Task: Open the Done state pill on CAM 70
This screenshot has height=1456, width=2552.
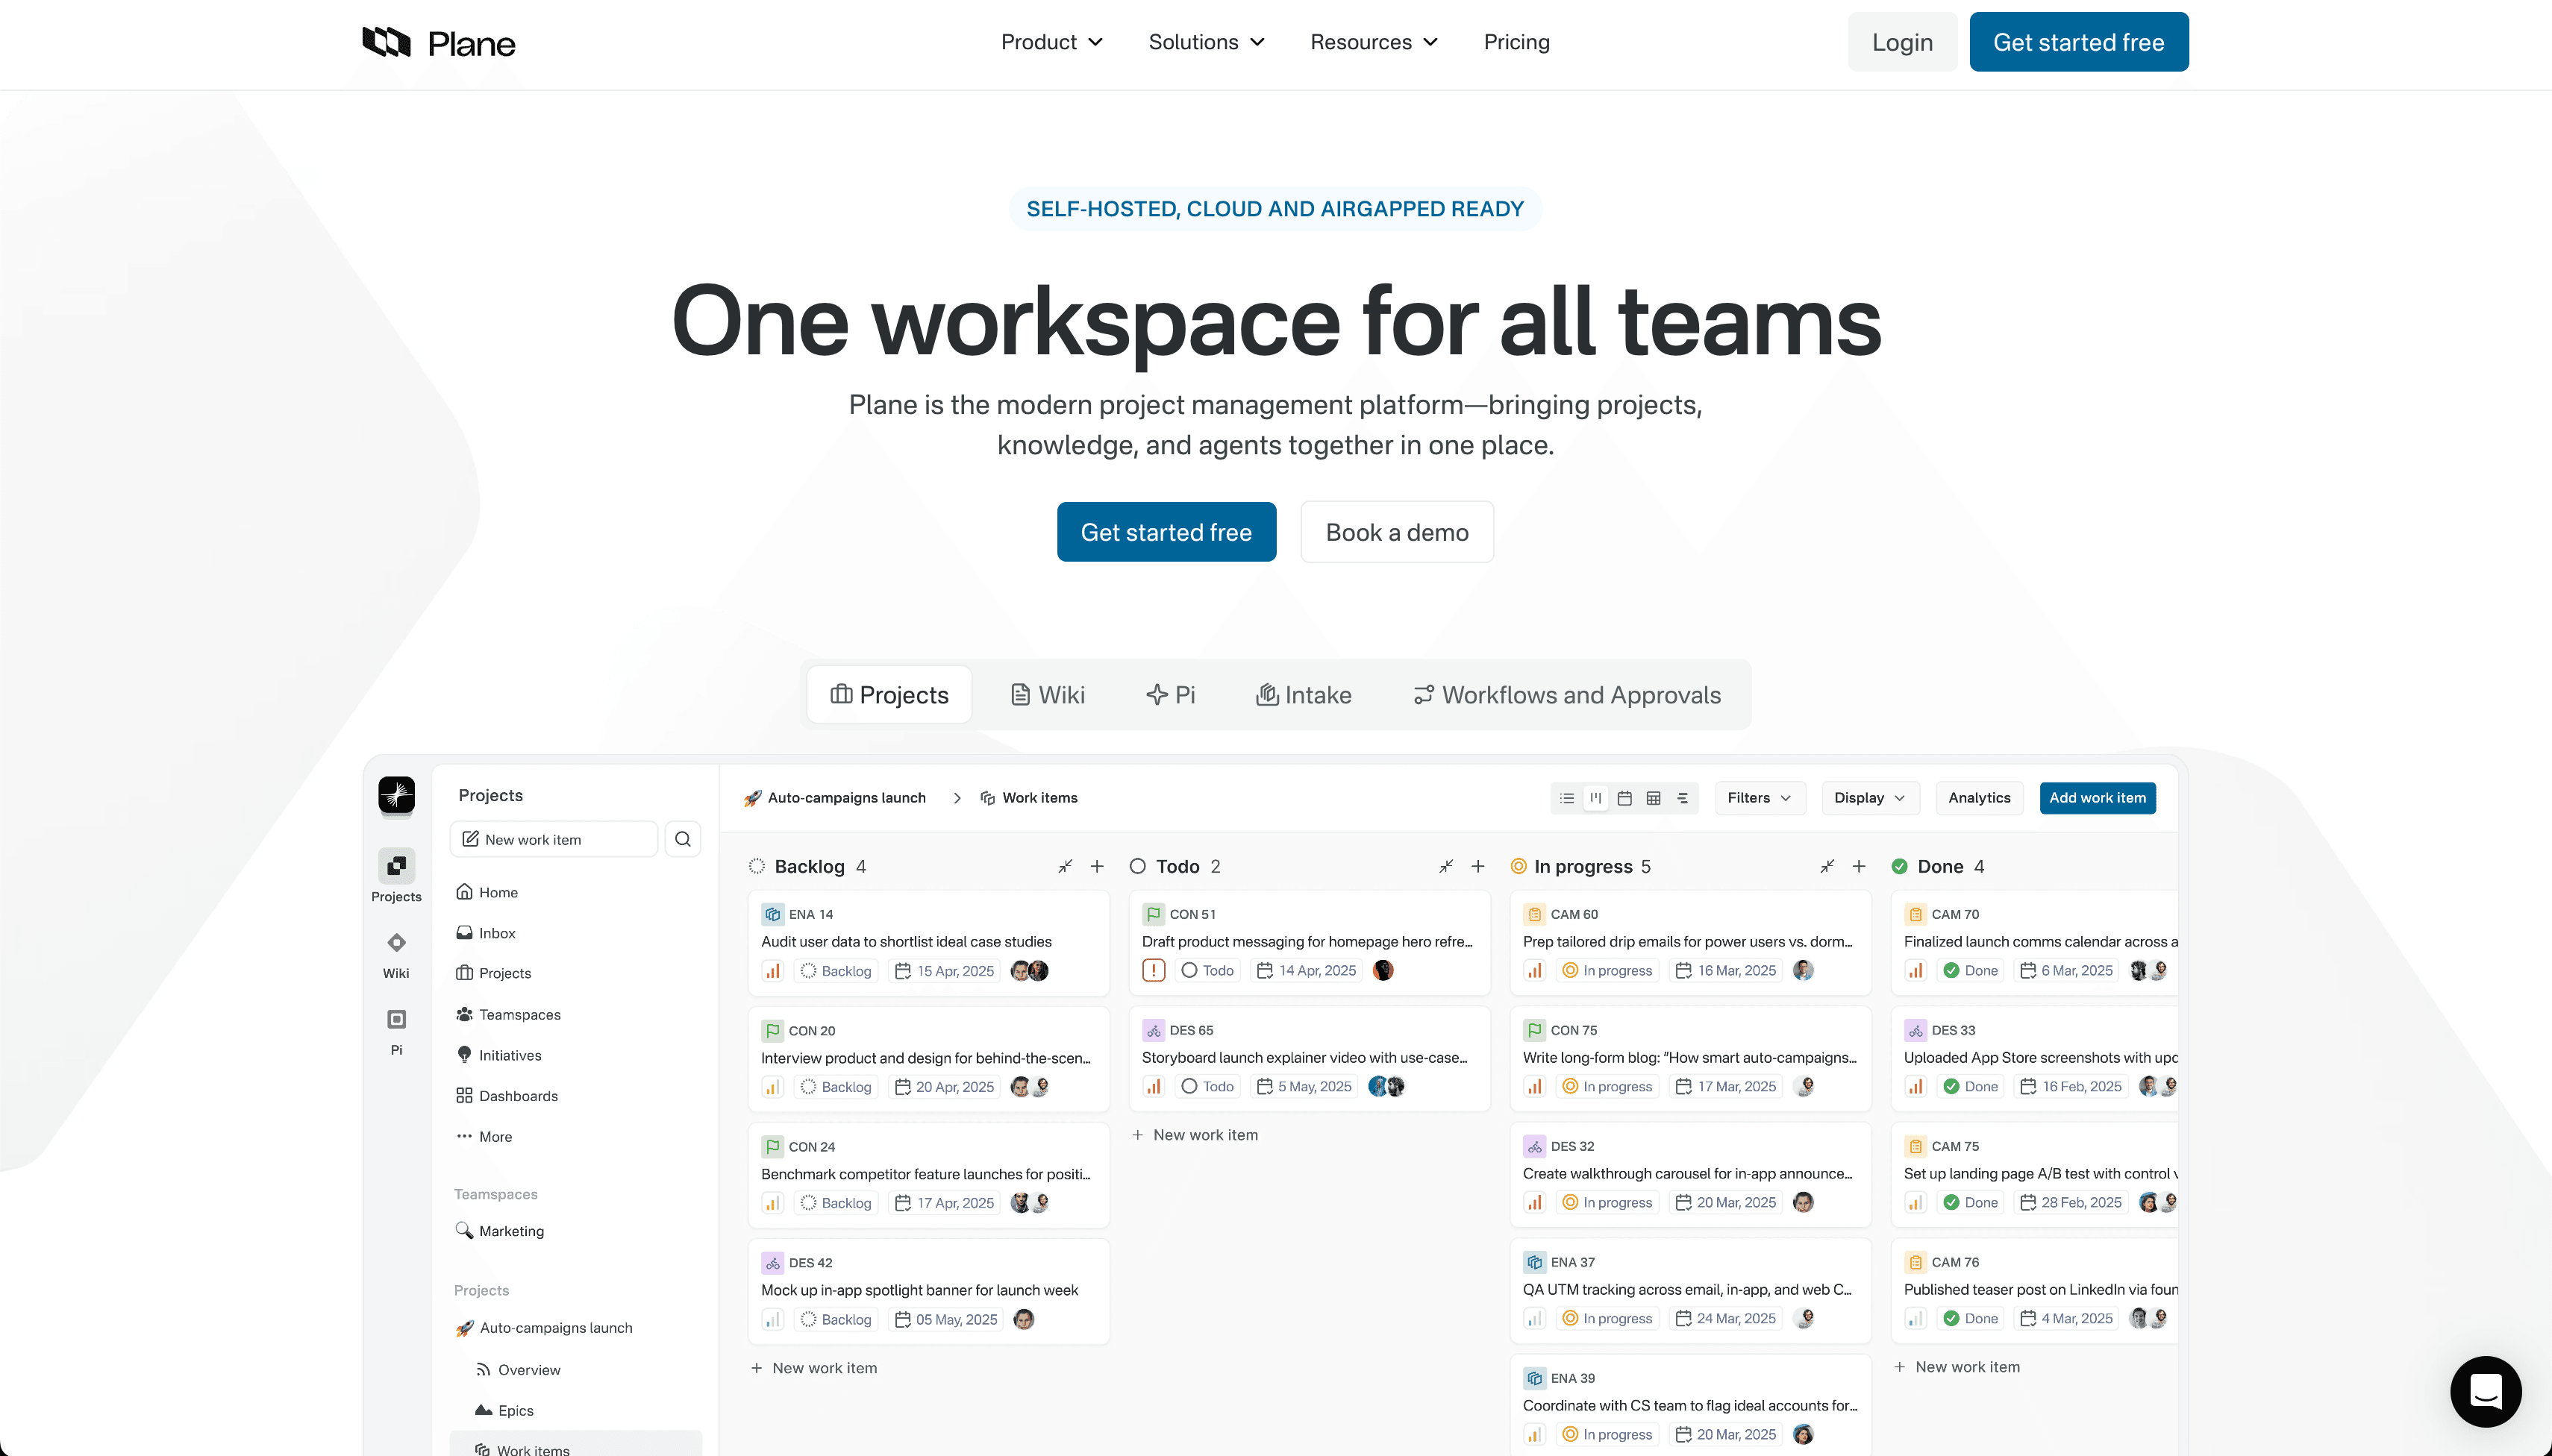Action: 1970,970
